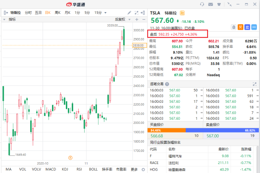Expand the 逐笔交易 panel fullscreen icon
This screenshot has height=173, width=260.
click(x=254, y=84)
